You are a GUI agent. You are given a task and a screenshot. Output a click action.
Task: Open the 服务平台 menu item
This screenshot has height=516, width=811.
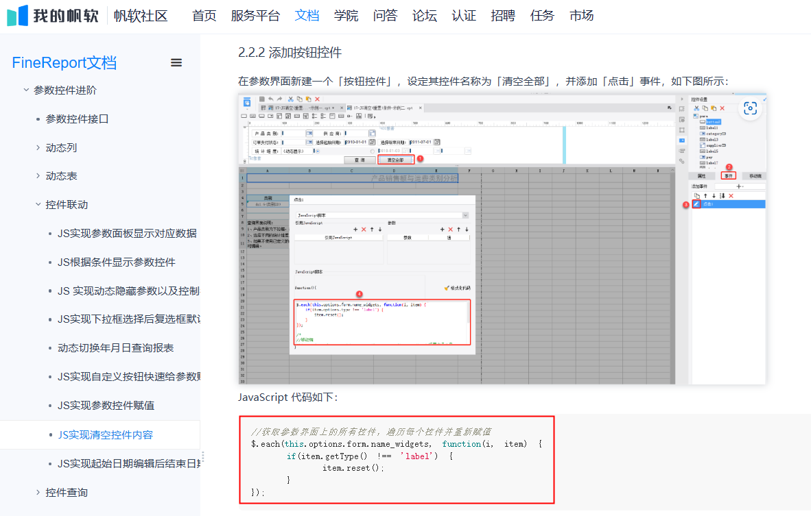click(x=255, y=16)
